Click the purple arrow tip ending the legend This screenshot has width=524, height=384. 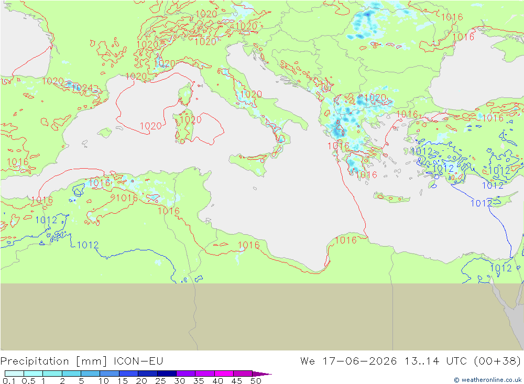point(261,374)
